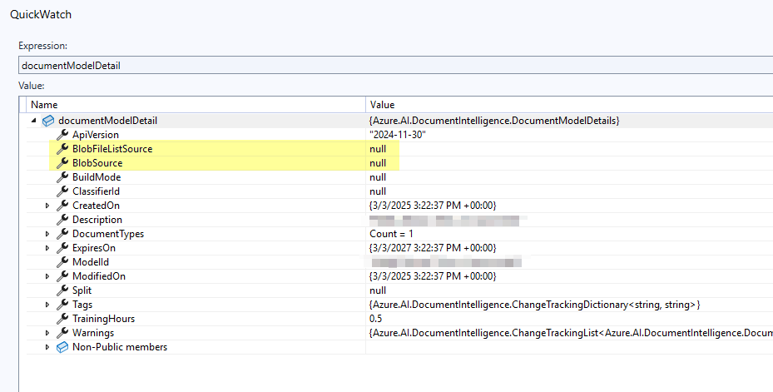Click the wrench icon beside TrainingHours
This screenshot has width=773, height=392.
pos(62,319)
